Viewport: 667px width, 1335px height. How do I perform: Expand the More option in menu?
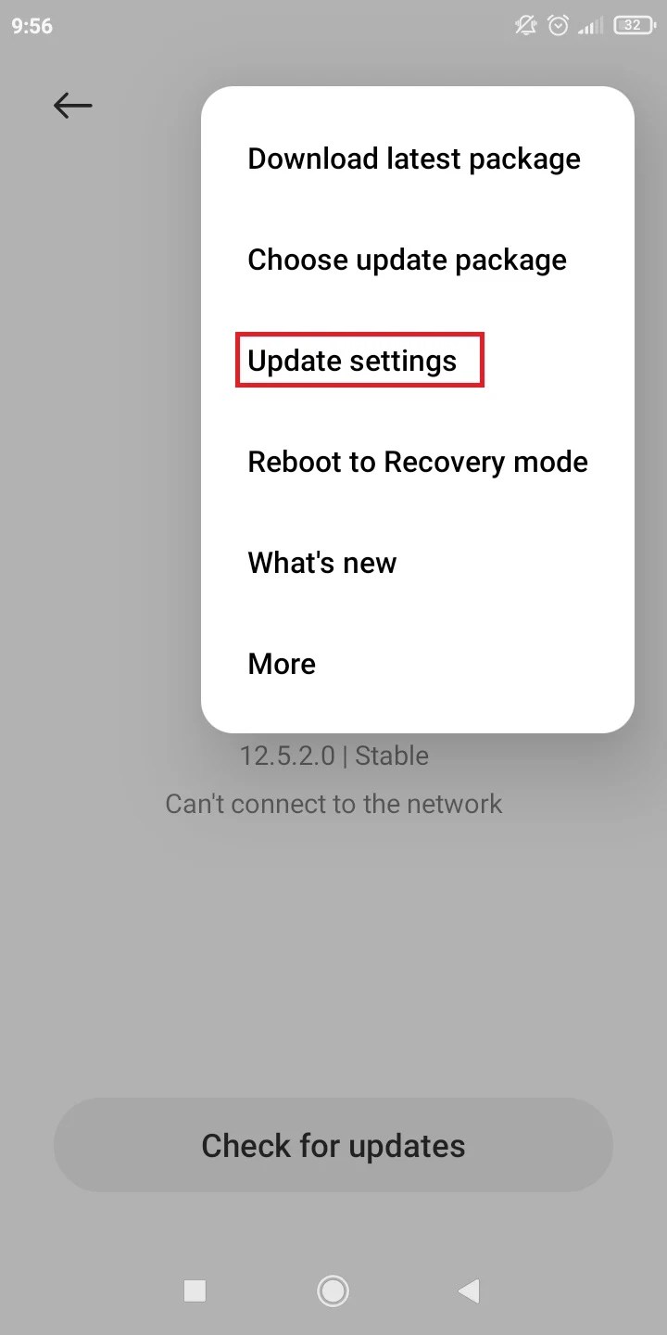click(x=282, y=664)
